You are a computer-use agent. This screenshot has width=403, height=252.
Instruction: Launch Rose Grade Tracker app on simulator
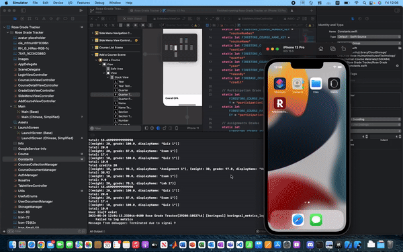[x=279, y=103]
